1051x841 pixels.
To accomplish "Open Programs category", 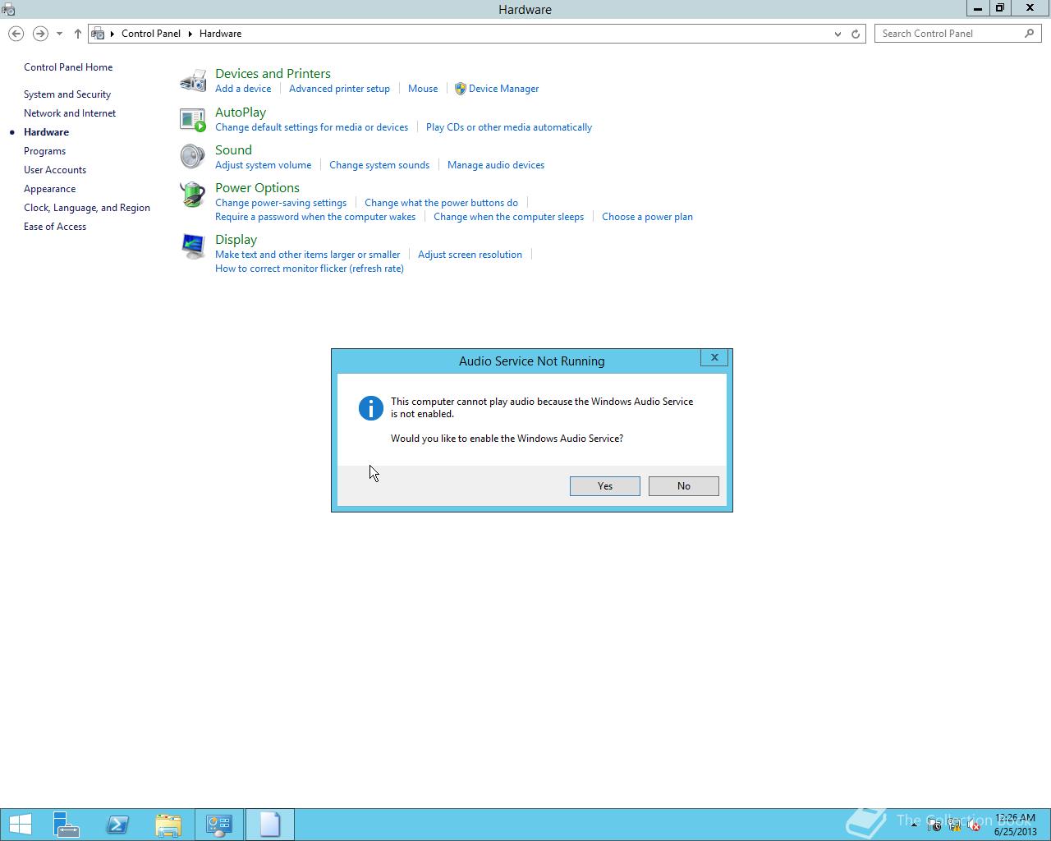I will point(44,151).
